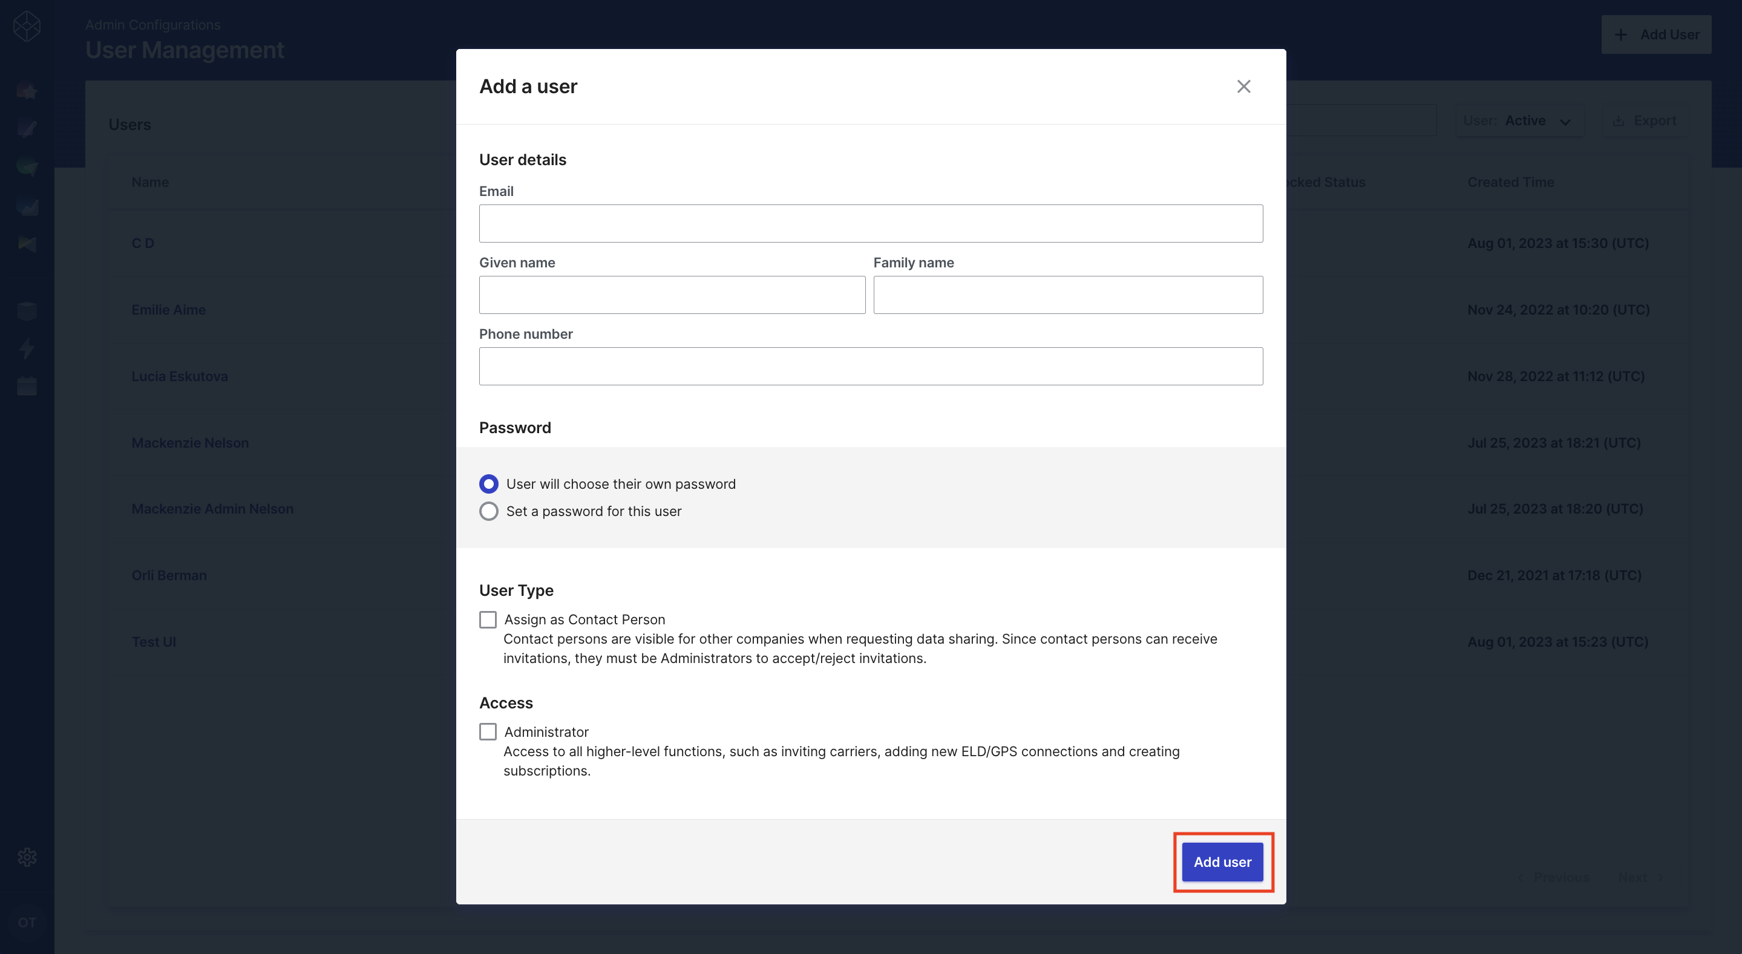
Task: Select the pie chart sidebar icon
Action: [27, 167]
